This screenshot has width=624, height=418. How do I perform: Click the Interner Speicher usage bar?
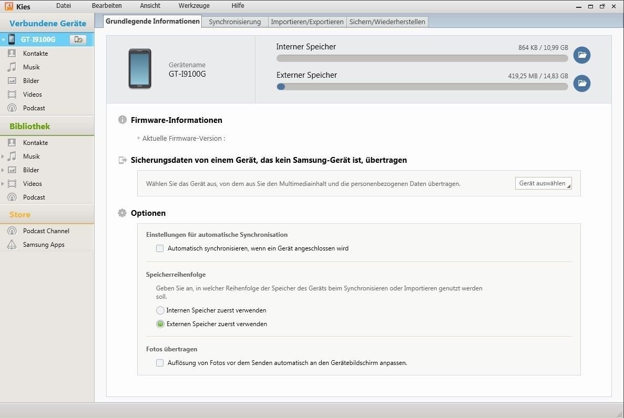click(422, 58)
